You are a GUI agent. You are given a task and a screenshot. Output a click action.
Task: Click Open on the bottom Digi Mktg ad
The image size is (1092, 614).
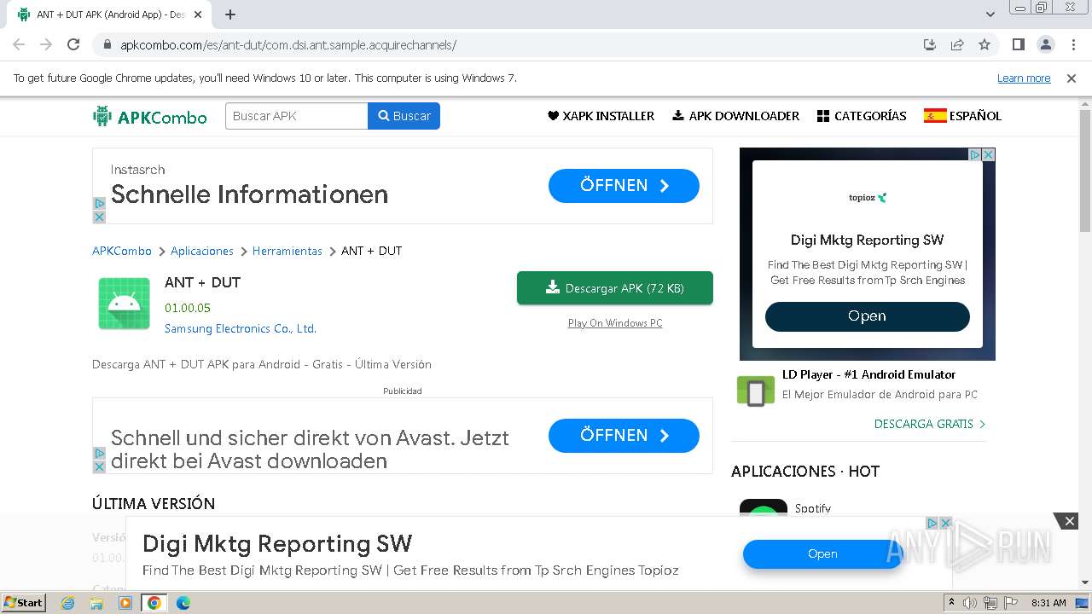[822, 554]
